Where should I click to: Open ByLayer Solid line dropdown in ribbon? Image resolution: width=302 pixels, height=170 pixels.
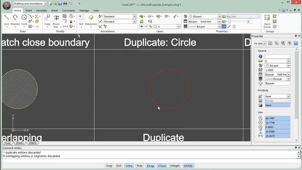(x=219, y=22)
